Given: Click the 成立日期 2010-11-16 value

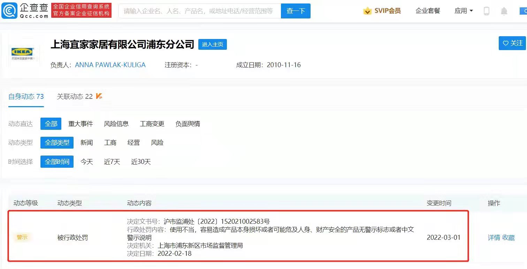Looking at the screenshot, I should click(x=284, y=65).
